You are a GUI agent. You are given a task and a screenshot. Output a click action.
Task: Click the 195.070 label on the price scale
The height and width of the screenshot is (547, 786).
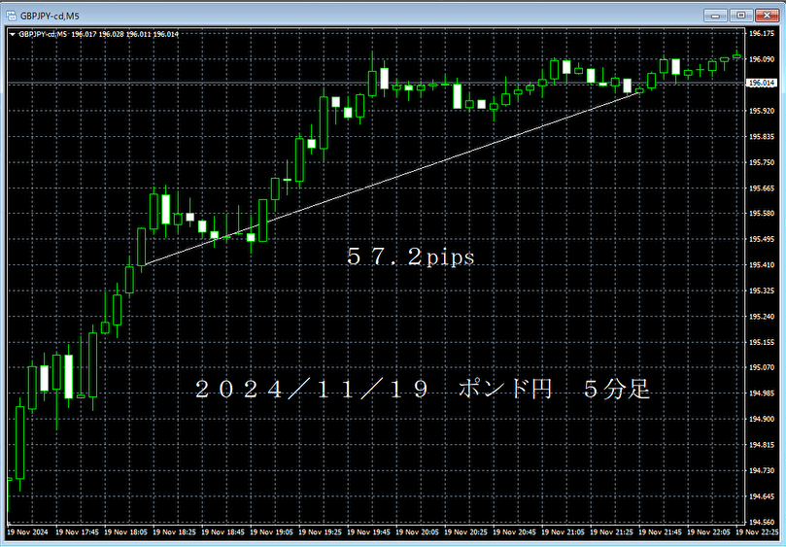pos(761,367)
